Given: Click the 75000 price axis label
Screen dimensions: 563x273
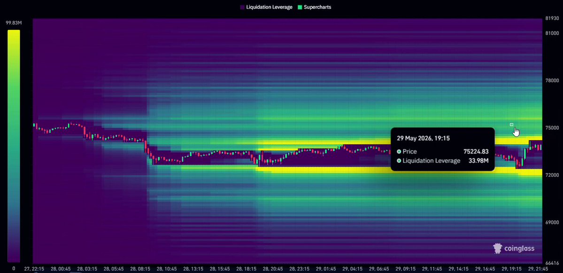Looking at the screenshot, I should (x=552, y=128).
